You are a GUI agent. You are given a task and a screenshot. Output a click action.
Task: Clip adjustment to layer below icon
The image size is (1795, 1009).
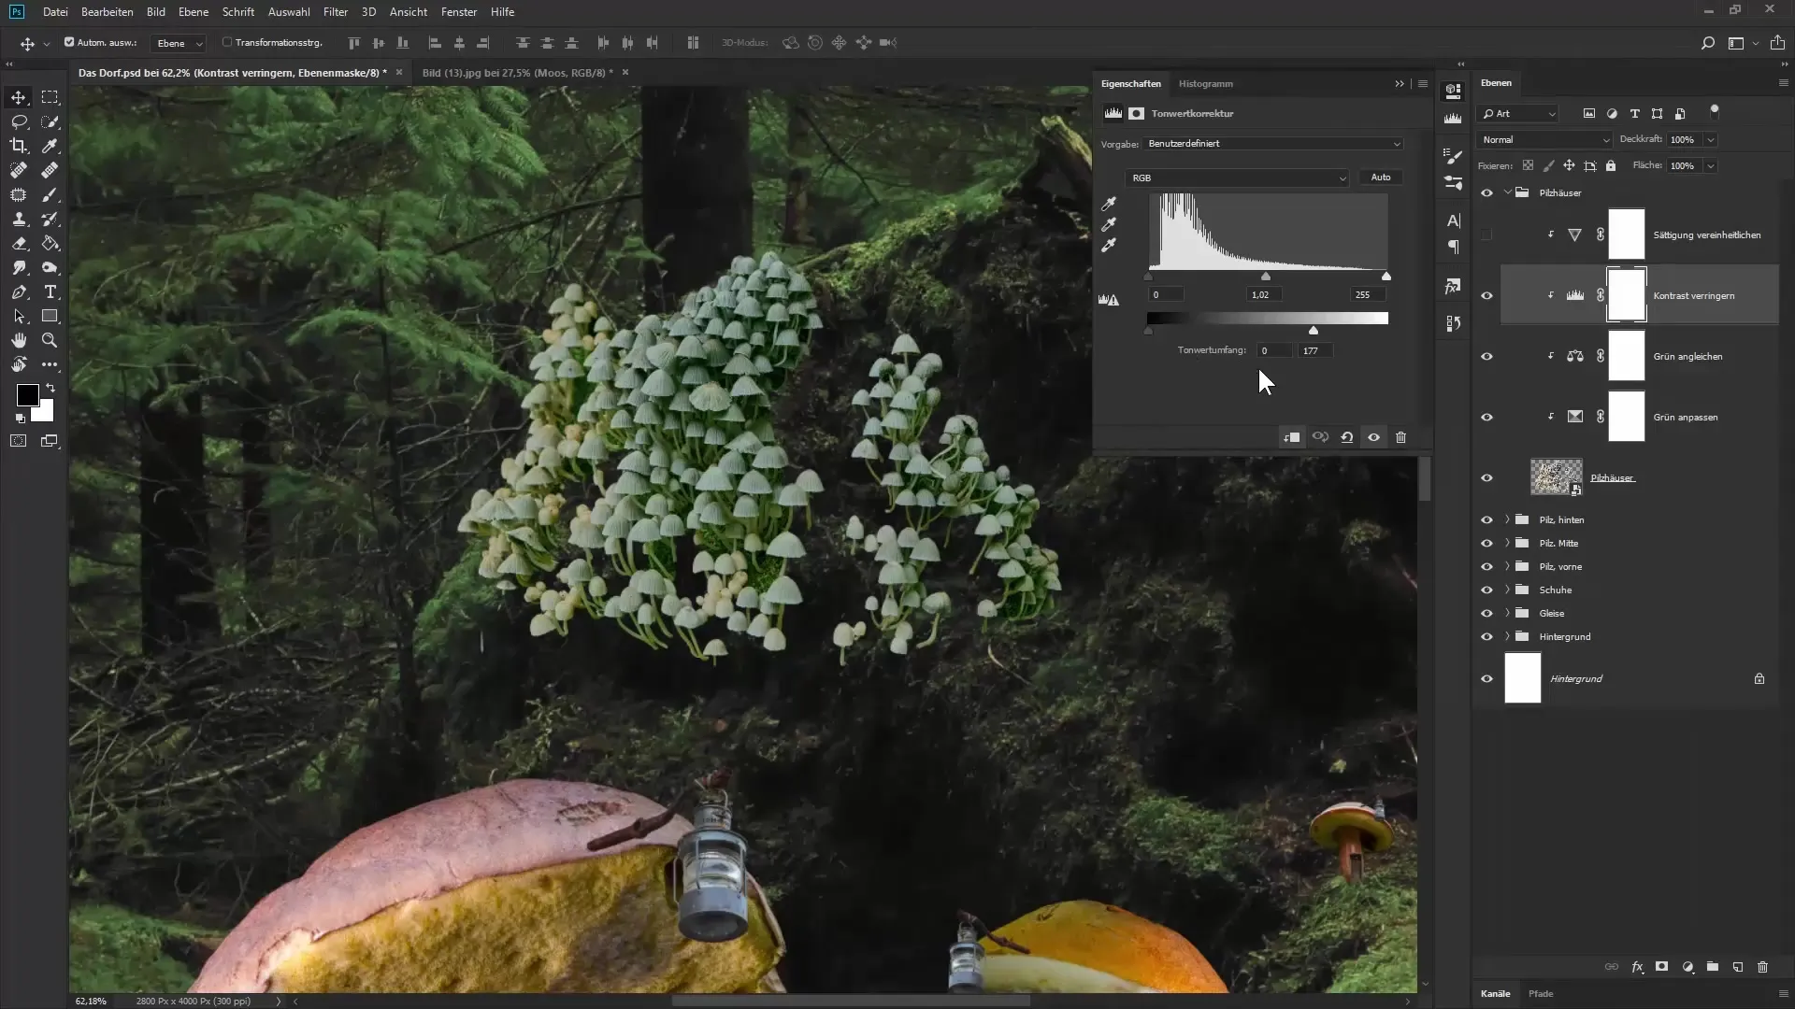point(1292,437)
